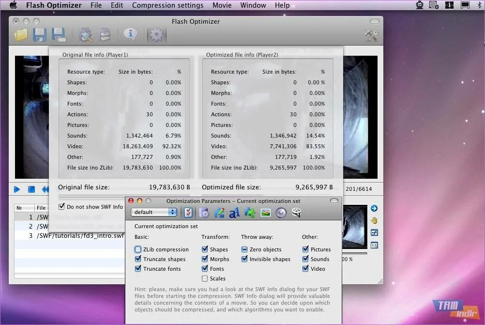
Task: Open the green puzzle piece settings icon
Action: pos(250,213)
